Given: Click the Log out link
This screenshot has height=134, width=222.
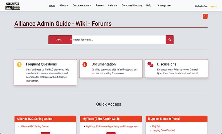Looking at the screenshot, I should coord(213,6).
